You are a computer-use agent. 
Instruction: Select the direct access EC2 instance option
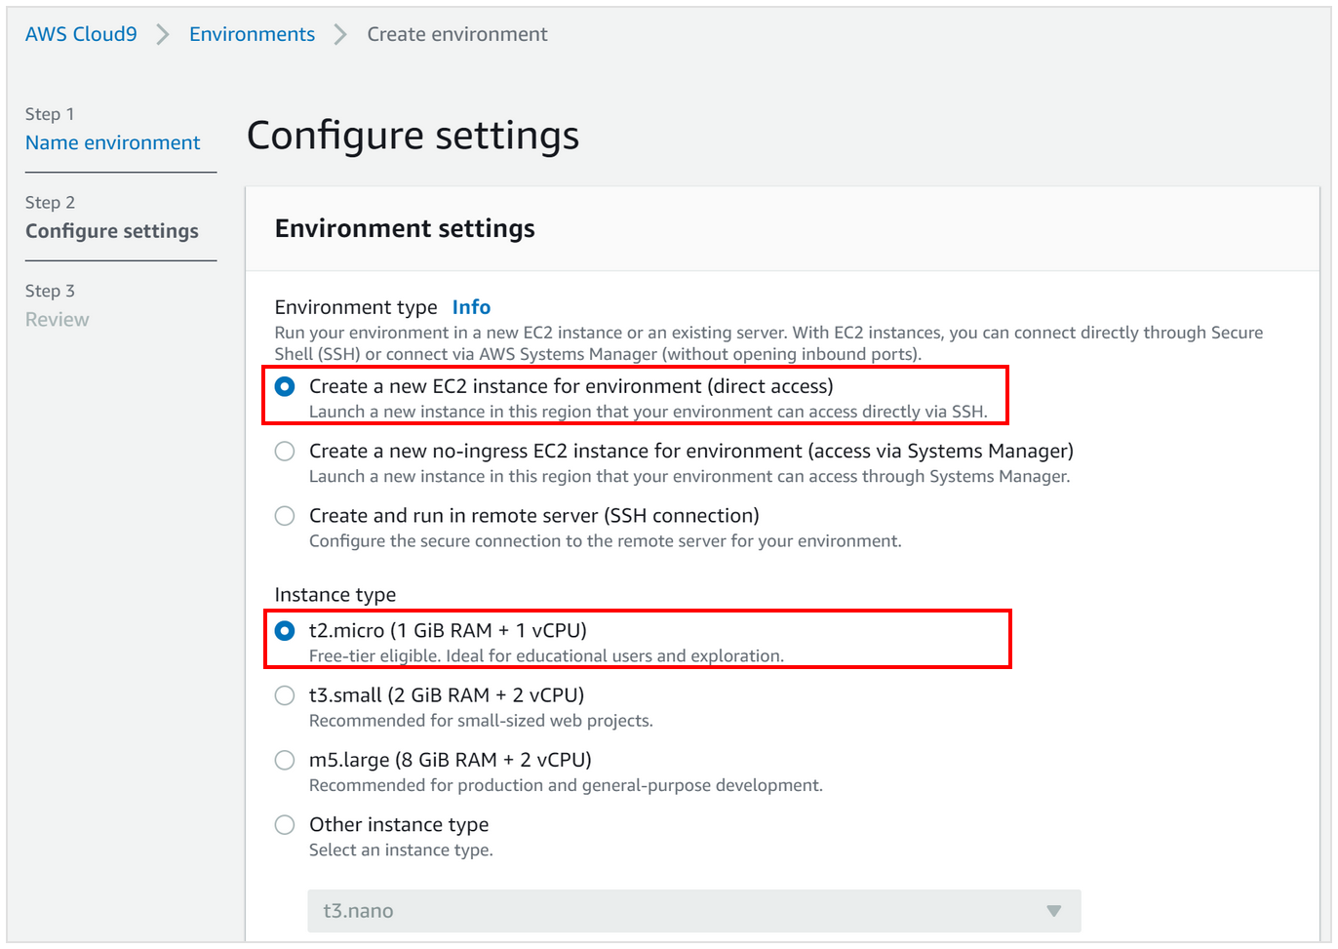click(x=285, y=387)
